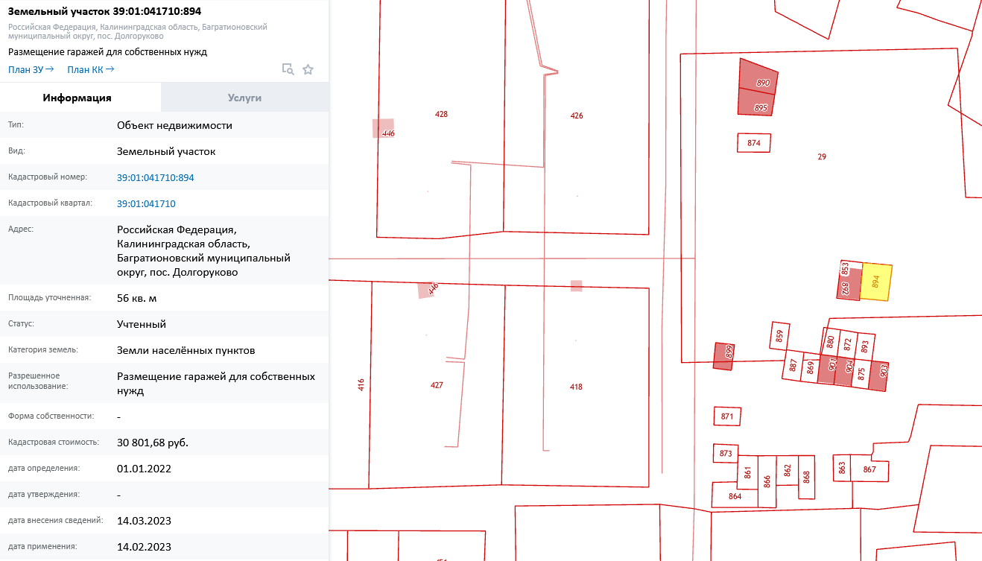Select parcel 871 on the map
Image resolution: width=982 pixels, height=561 pixels.
(727, 416)
